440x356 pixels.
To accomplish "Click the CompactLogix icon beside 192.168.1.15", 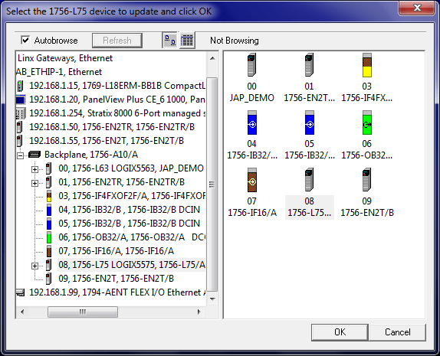I will click(20, 86).
